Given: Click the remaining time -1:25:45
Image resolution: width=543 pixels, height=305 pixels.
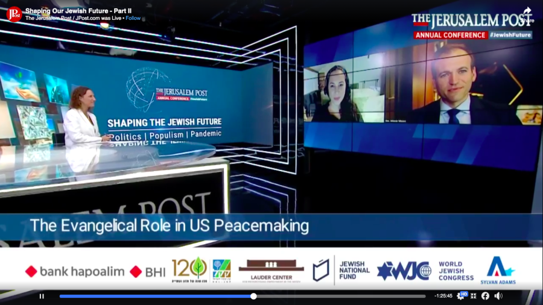Looking at the screenshot, I should coord(443,296).
